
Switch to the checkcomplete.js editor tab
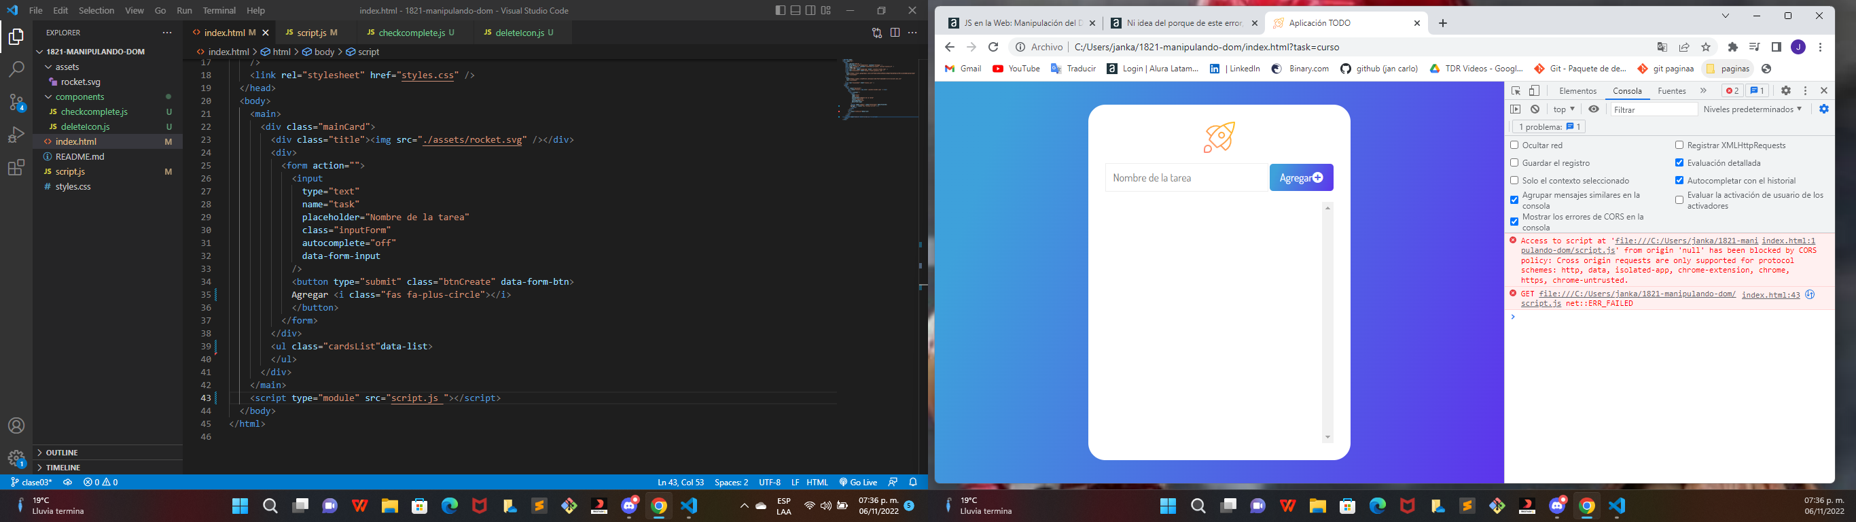(411, 33)
